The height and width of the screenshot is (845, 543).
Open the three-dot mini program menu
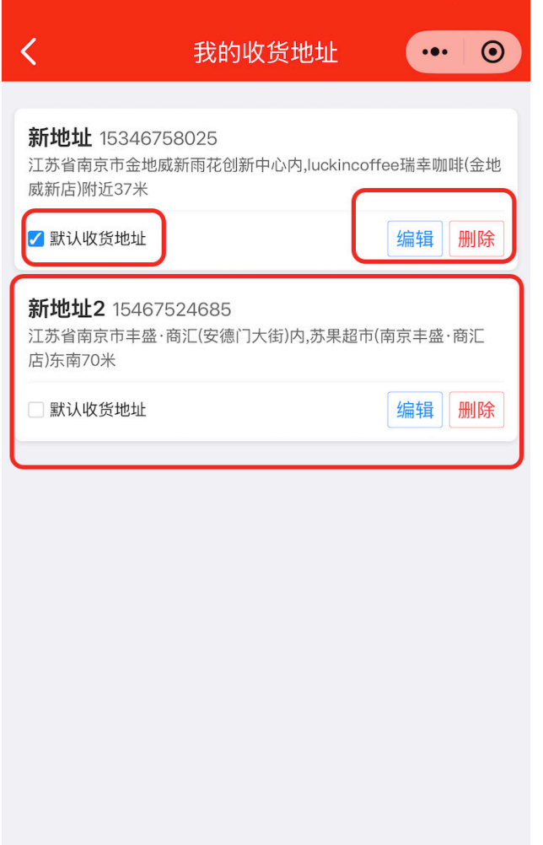tap(435, 51)
